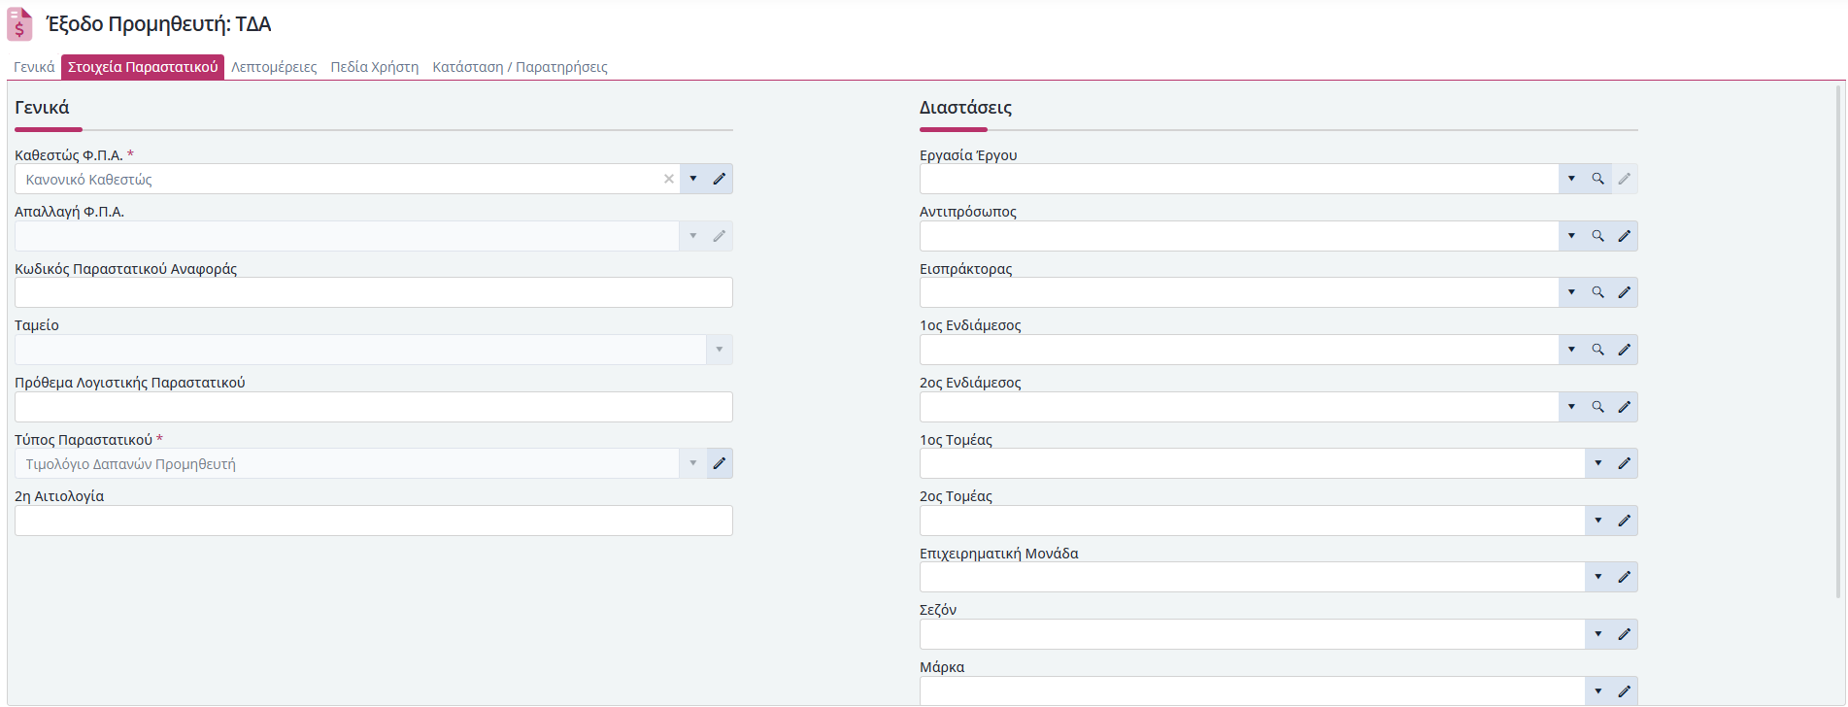Search Εργασία Έργου with magnifier icon

coord(1598,179)
